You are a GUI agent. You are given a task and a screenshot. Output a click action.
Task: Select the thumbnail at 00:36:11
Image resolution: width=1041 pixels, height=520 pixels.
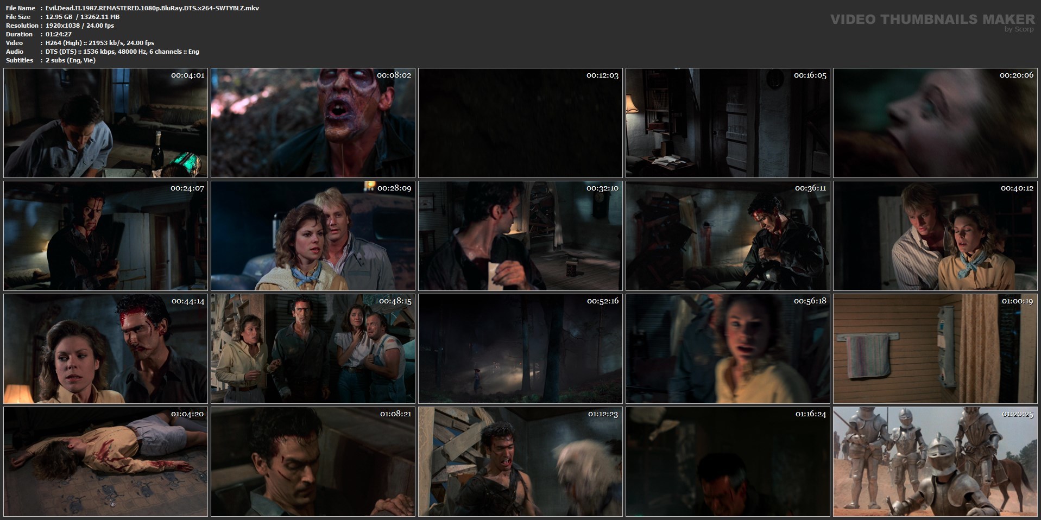click(728, 236)
